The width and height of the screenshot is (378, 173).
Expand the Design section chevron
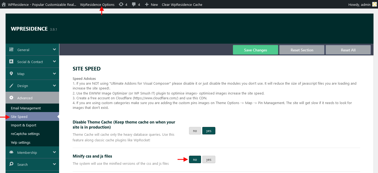(x=54, y=86)
